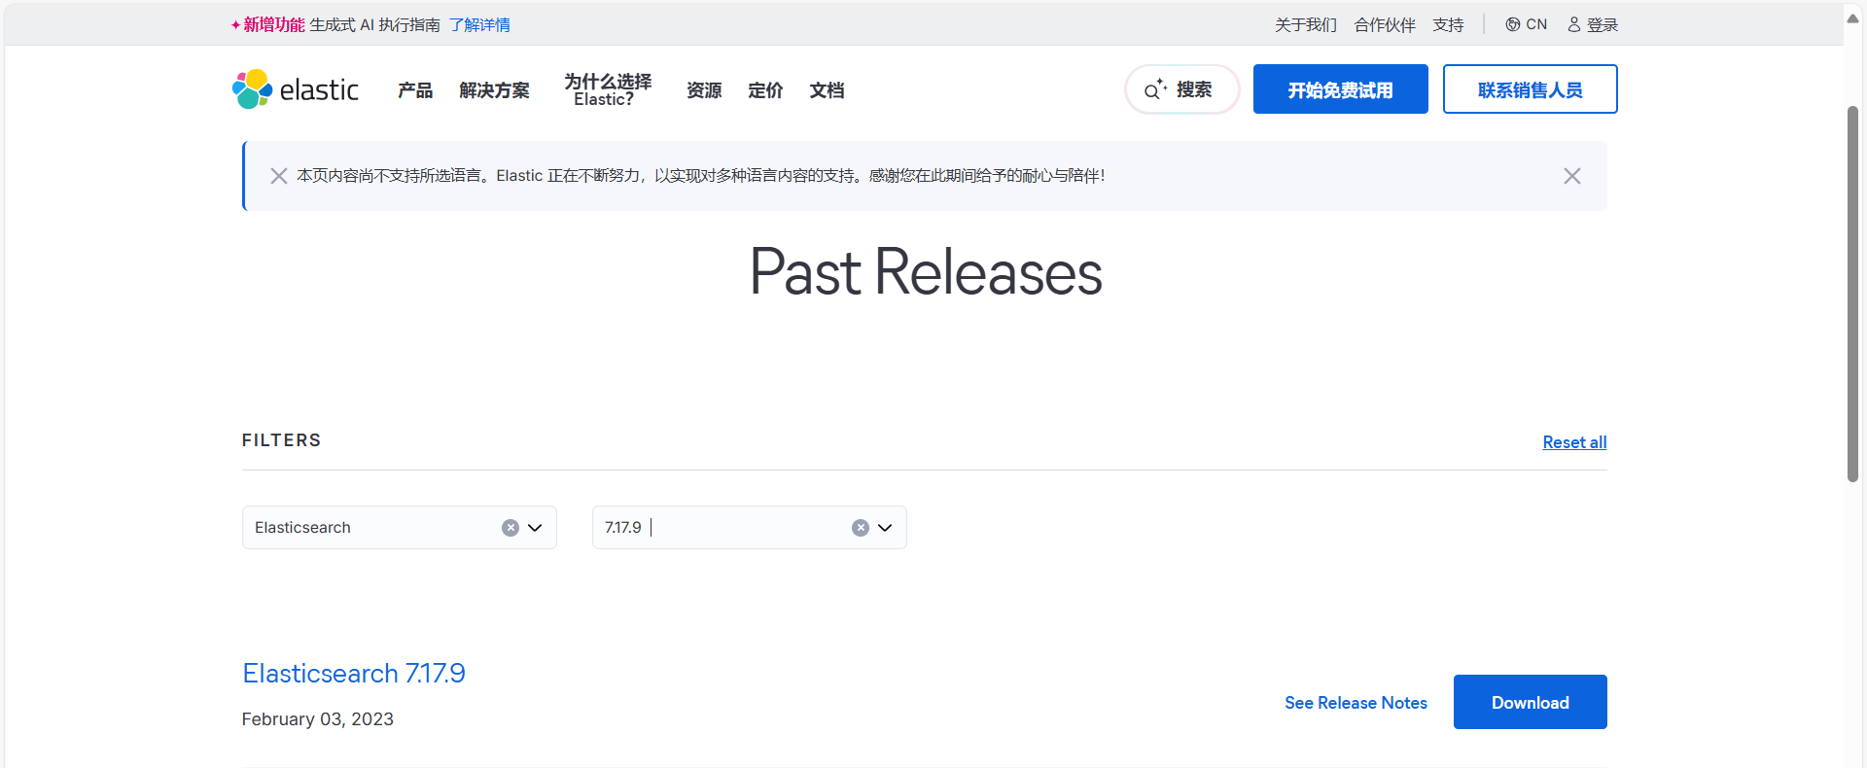Expand the 7.17.9 version dropdown
Viewport: 1867px width, 768px height.
tap(885, 528)
